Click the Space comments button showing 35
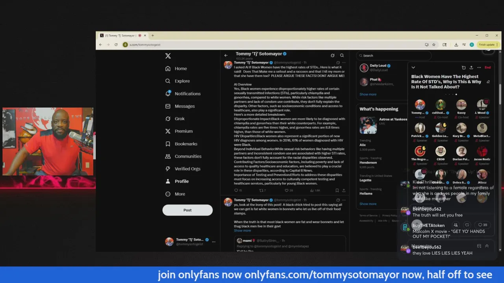Viewport: 504px width, 283px height. 482,225
